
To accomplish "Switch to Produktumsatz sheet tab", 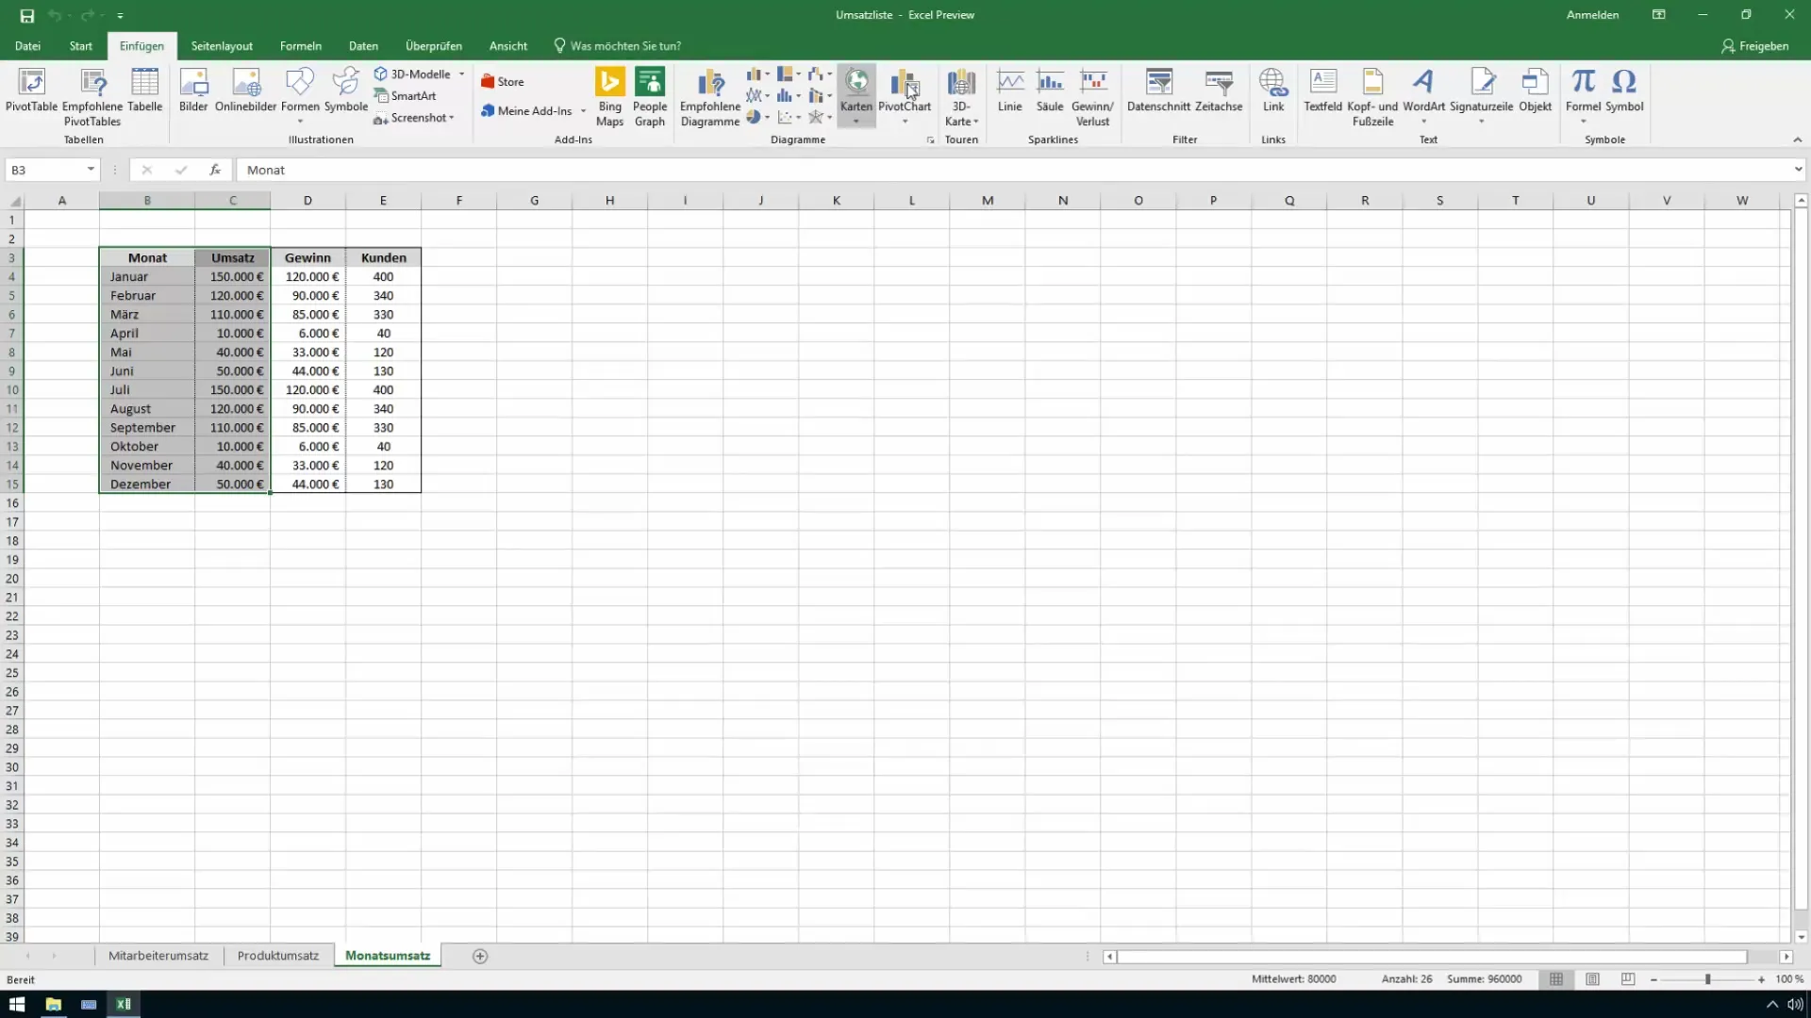I will [x=277, y=955].
